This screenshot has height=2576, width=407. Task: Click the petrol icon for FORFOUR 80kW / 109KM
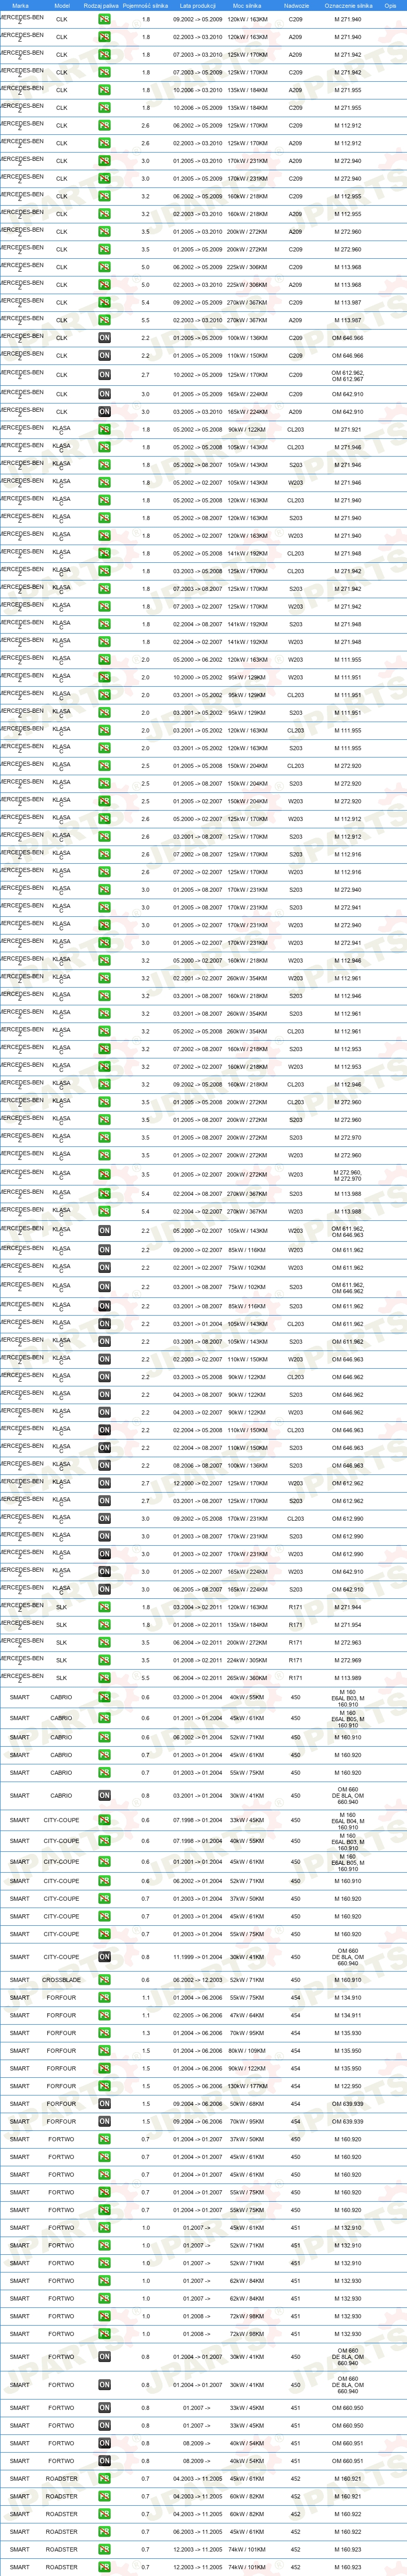pyautogui.click(x=104, y=2051)
